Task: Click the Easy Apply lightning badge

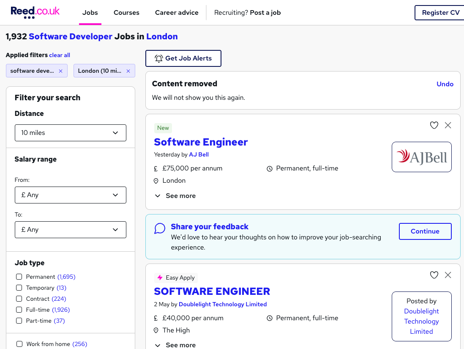Action: 176,278
